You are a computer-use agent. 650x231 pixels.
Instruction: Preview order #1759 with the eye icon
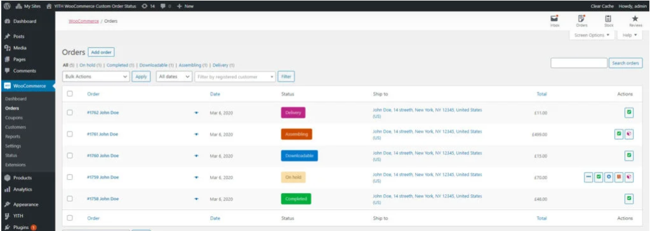tap(197, 177)
